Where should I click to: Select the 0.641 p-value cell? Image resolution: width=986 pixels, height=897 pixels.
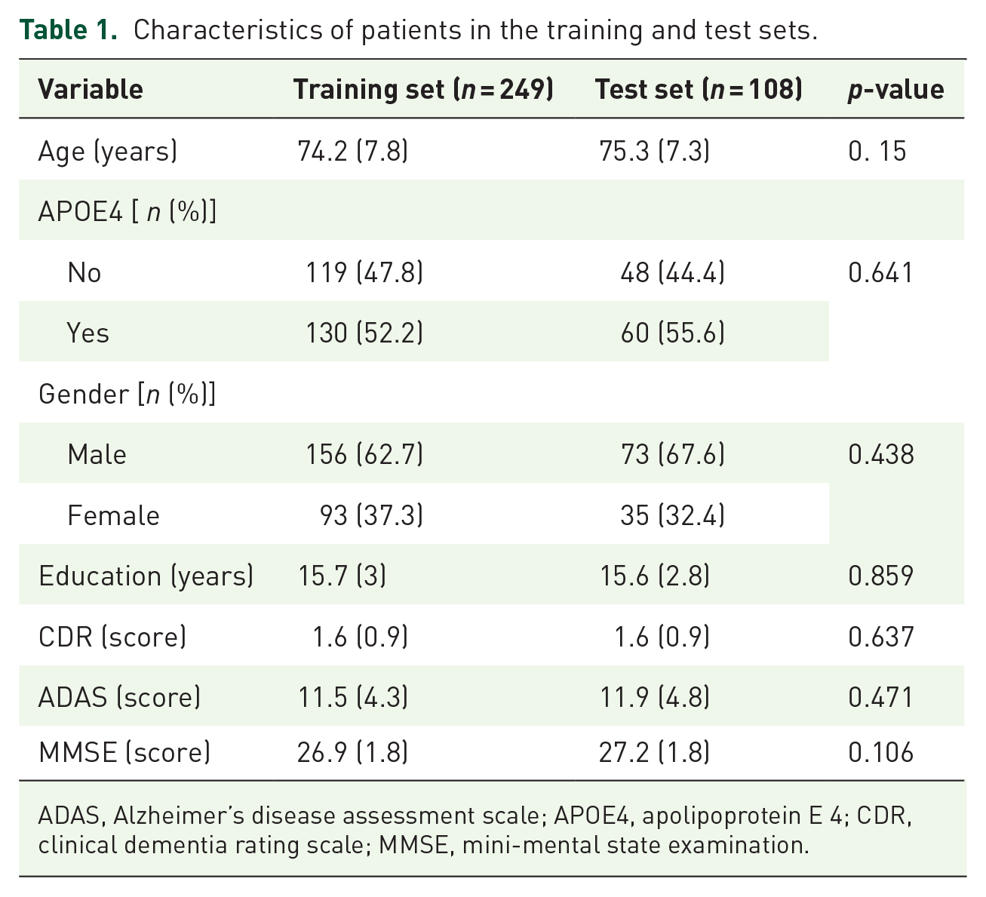(x=880, y=272)
